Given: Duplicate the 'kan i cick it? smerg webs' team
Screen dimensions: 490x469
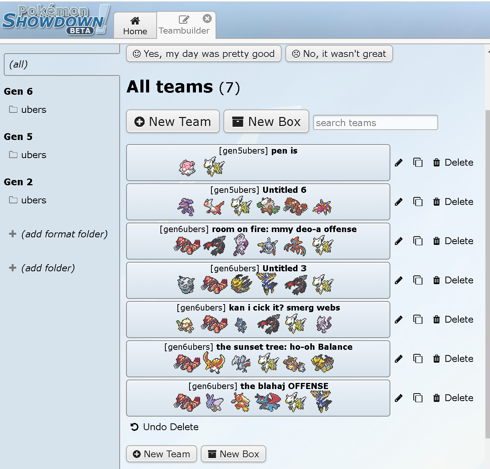Looking at the screenshot, I should click(418, 320).
